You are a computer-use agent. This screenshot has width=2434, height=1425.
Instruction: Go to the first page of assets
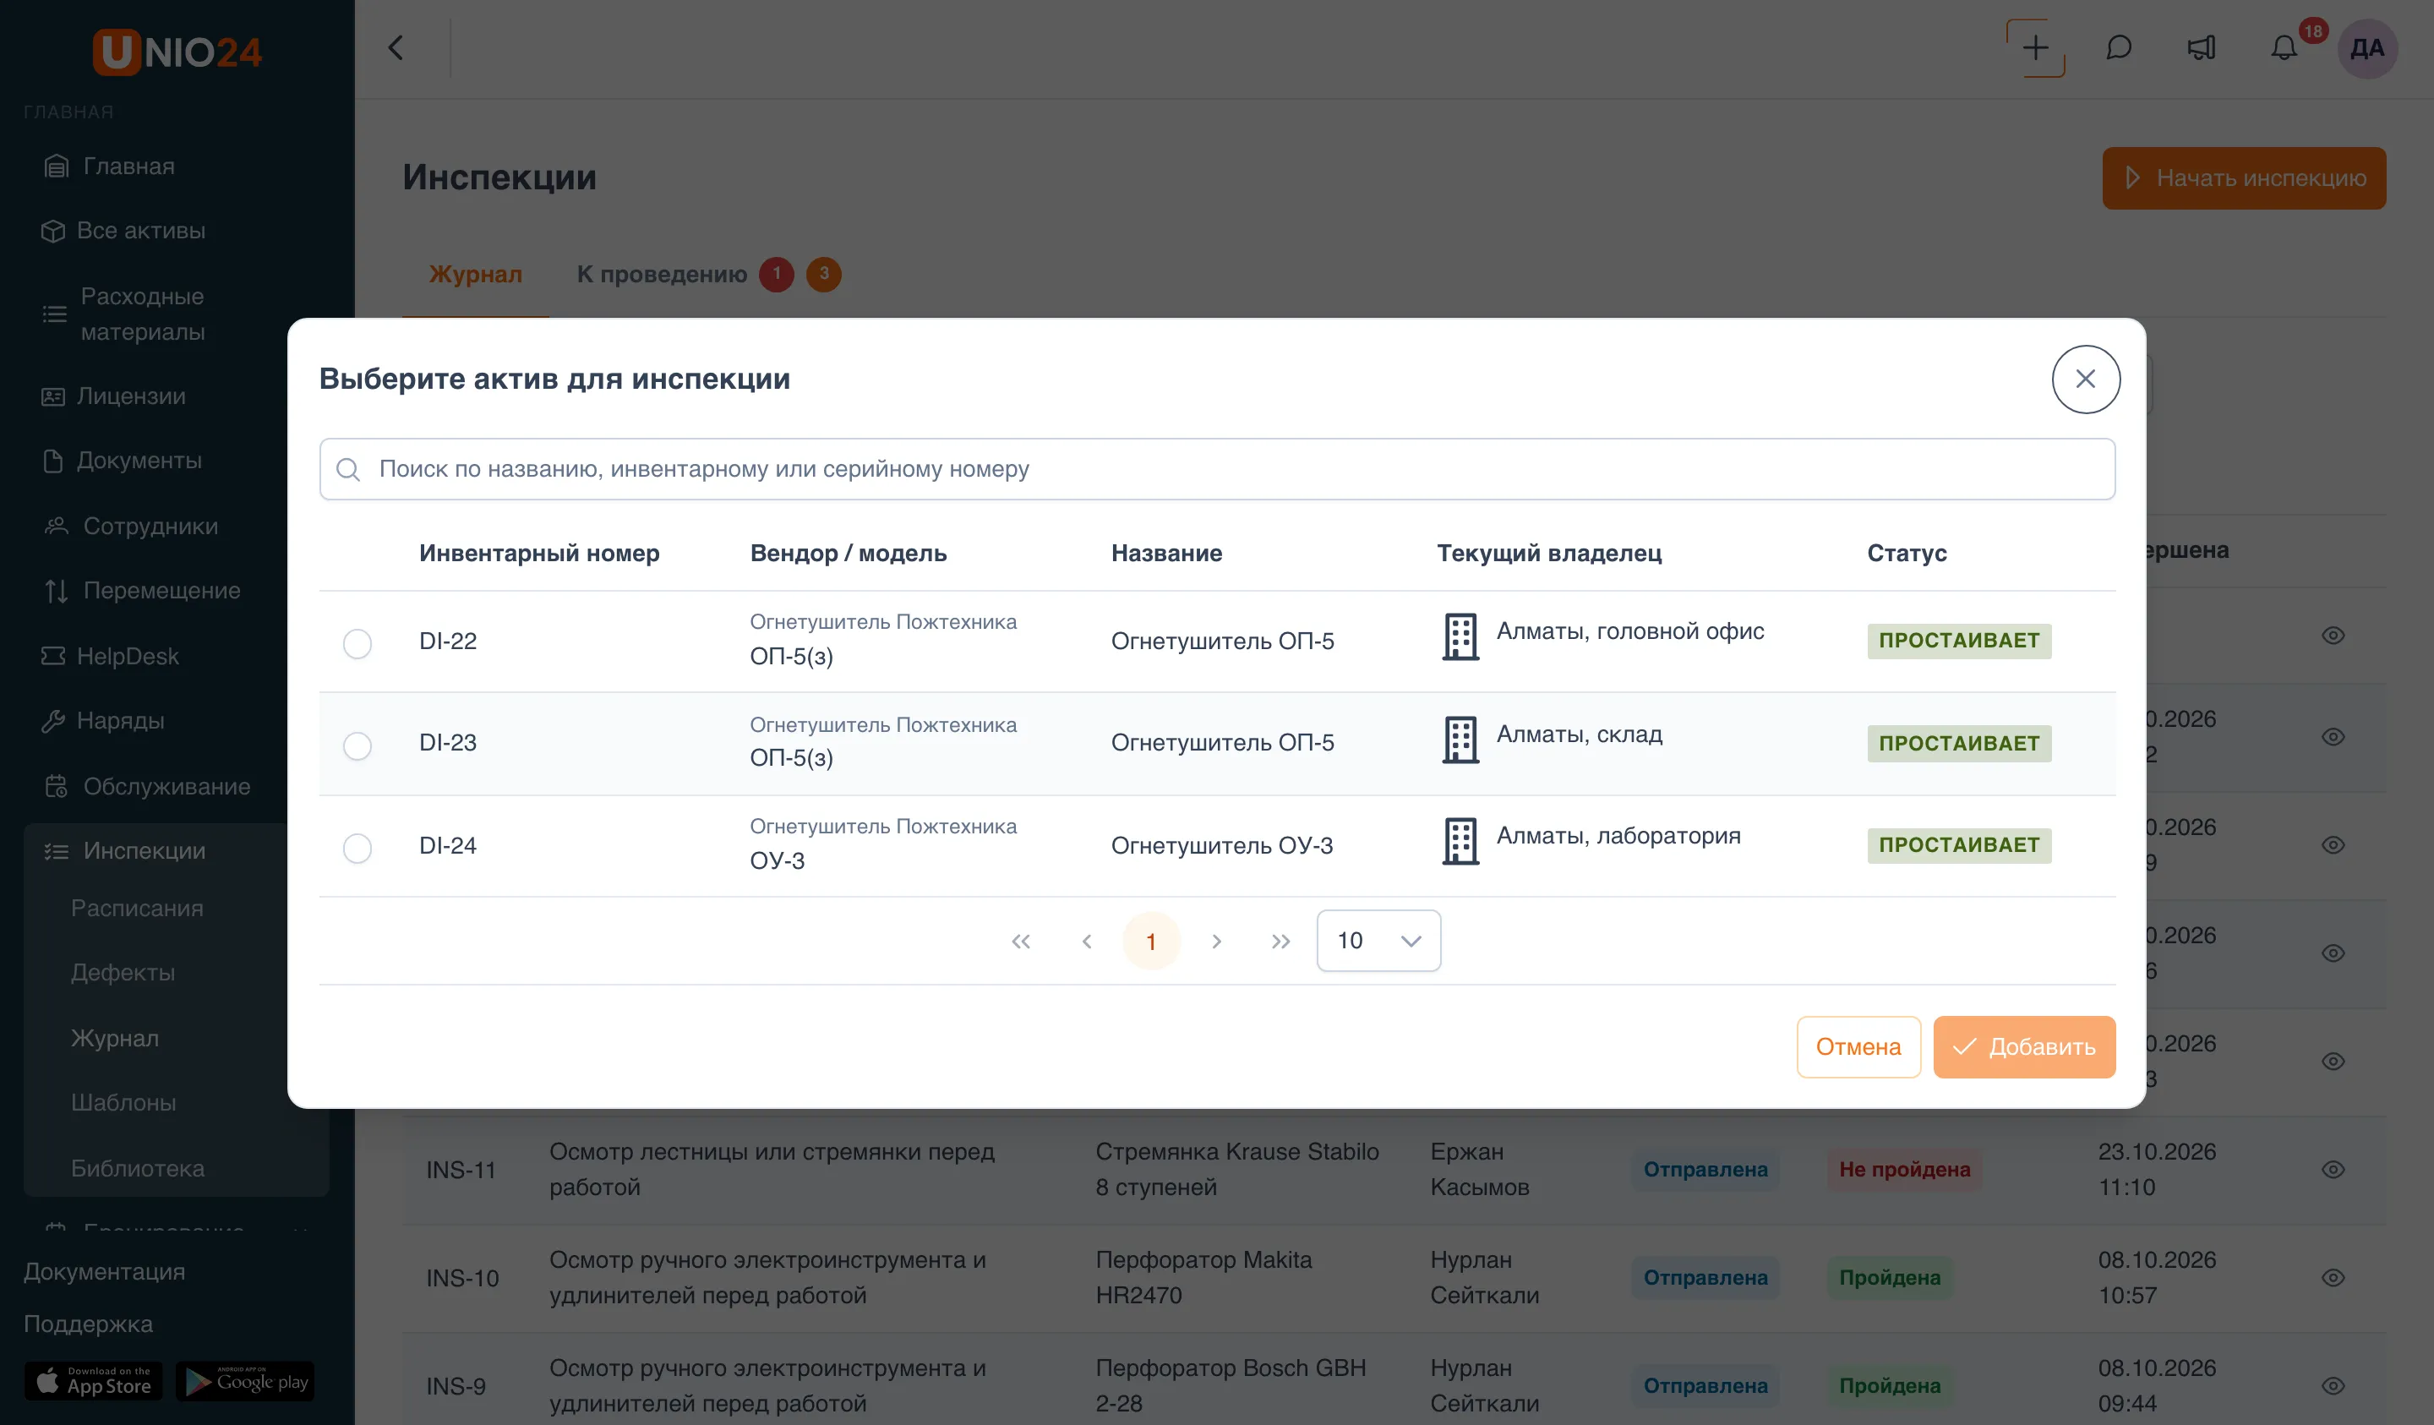[1021, 941]
